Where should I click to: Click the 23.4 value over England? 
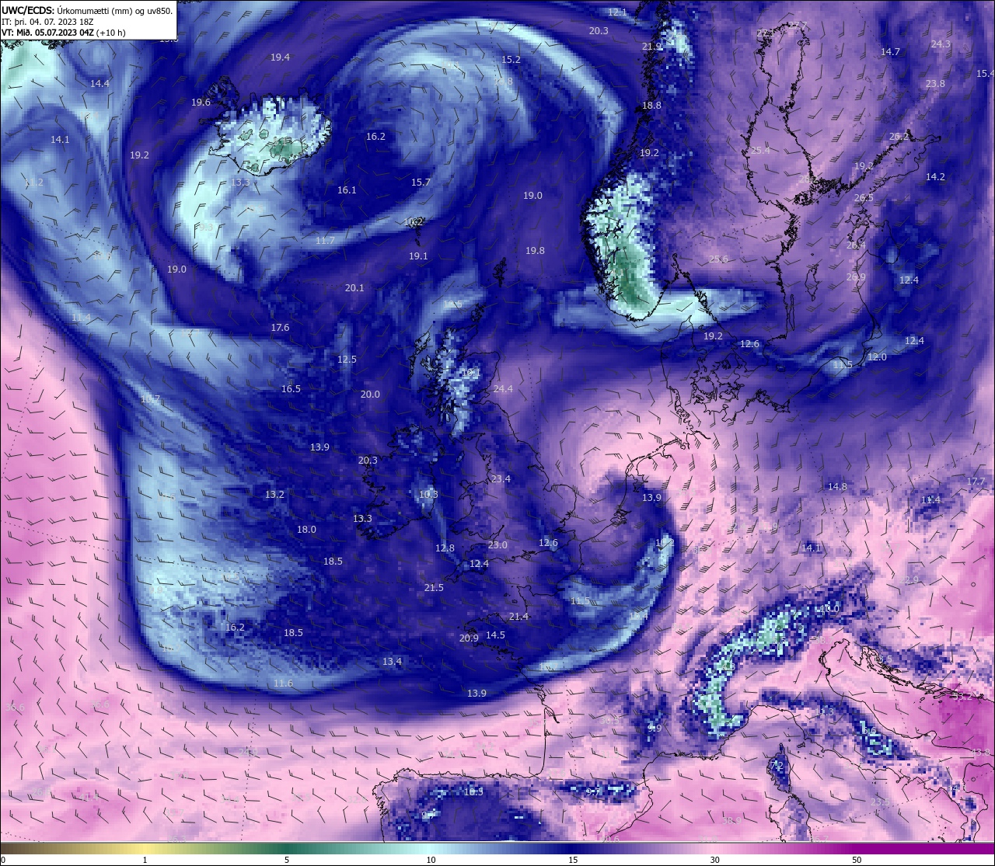click(501, 479)
